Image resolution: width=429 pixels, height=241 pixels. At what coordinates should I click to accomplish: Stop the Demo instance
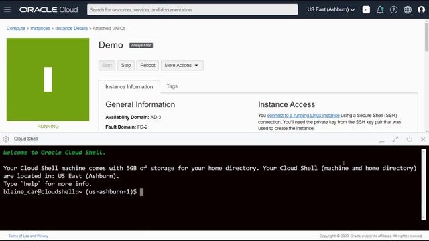click(126, 66)
